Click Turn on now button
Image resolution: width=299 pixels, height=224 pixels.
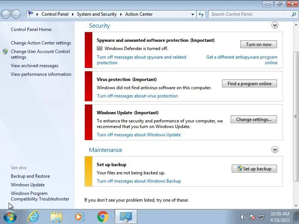click(x=259, y=44)
